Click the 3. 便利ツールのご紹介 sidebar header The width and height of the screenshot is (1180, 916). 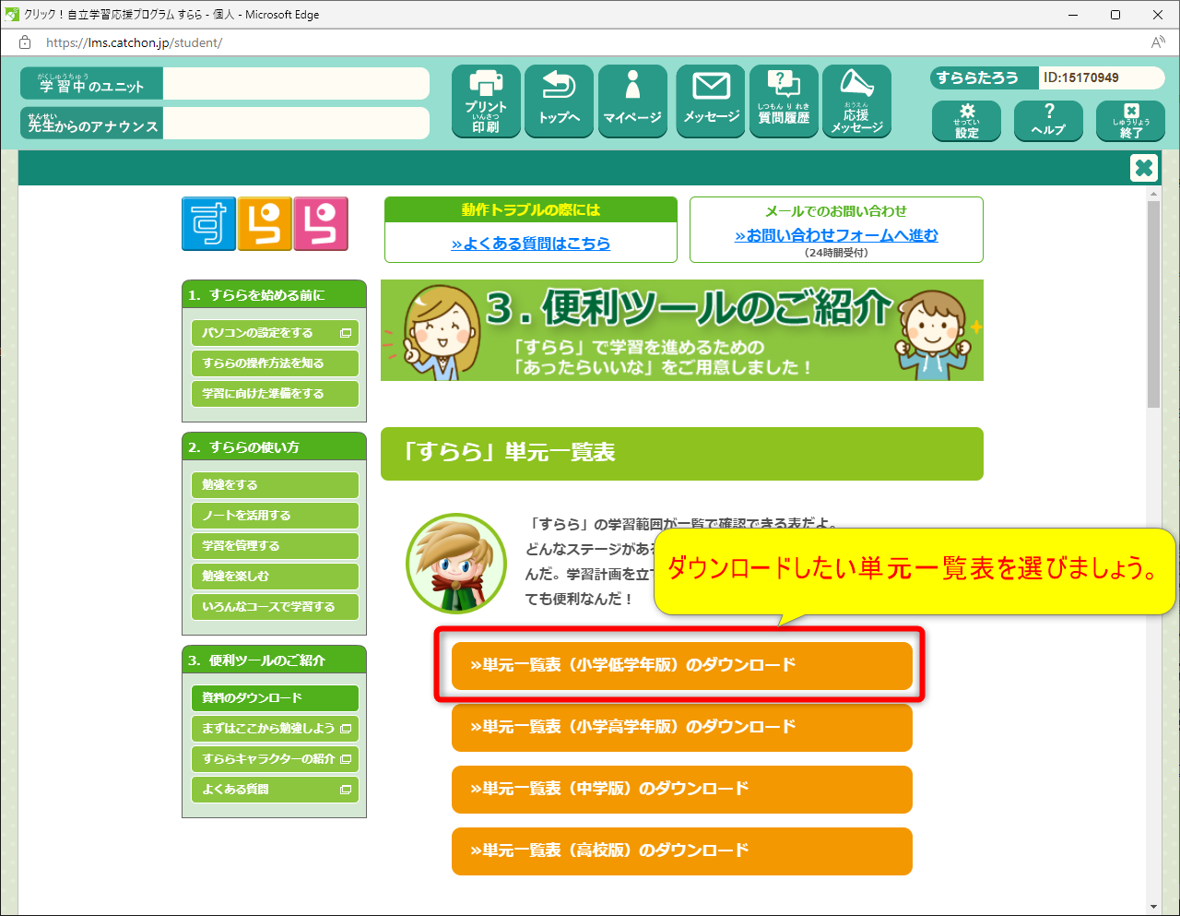pyautogui.click(x=274, y=660)
